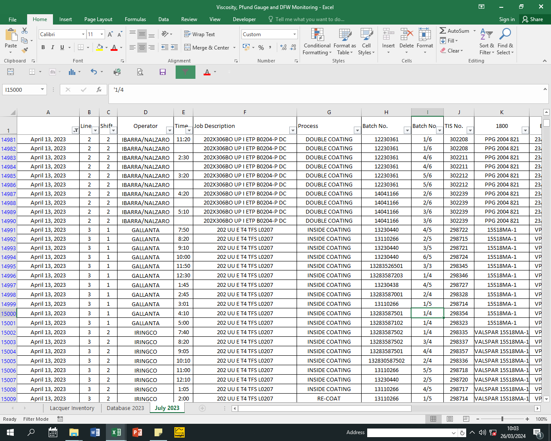Screen dimensions: 551x441
Task: Click the Insert cells icon
Action: click(x=388, y=34)
